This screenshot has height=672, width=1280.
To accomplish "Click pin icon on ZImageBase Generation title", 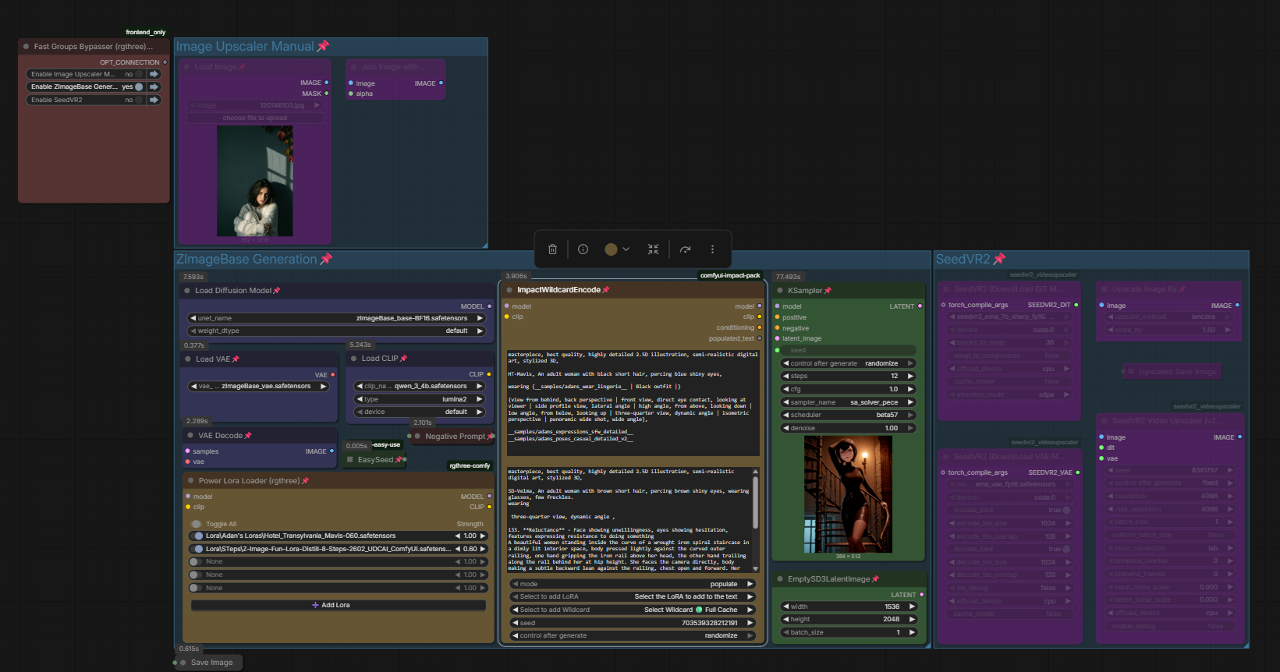I will 326,259.
